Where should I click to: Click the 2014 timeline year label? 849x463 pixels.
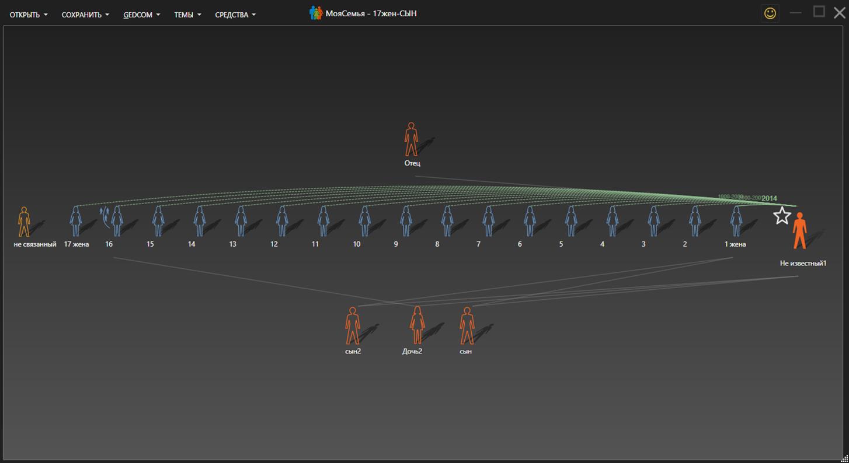point(769,198)
